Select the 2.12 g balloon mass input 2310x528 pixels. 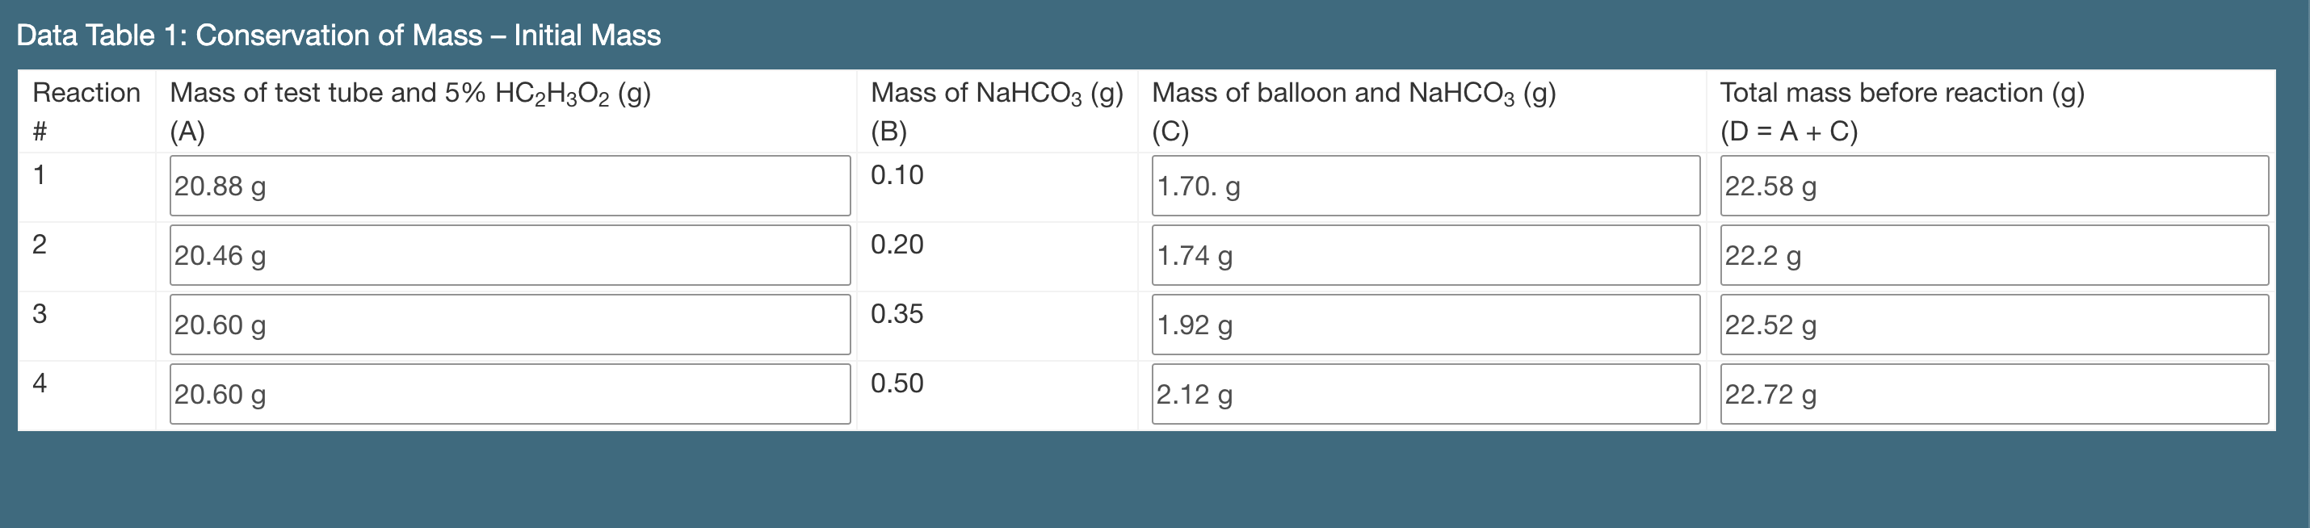pos(1425,393)
